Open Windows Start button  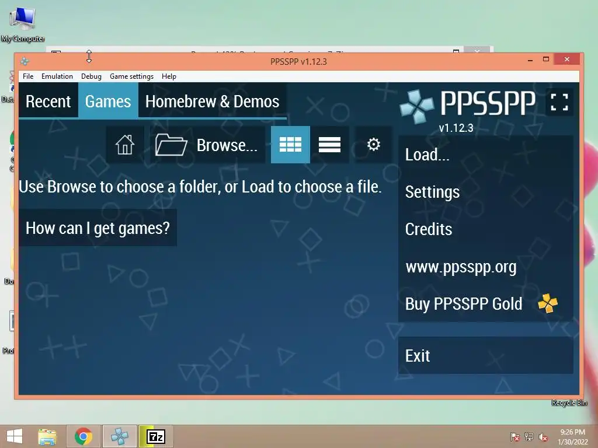coord(15,436)
